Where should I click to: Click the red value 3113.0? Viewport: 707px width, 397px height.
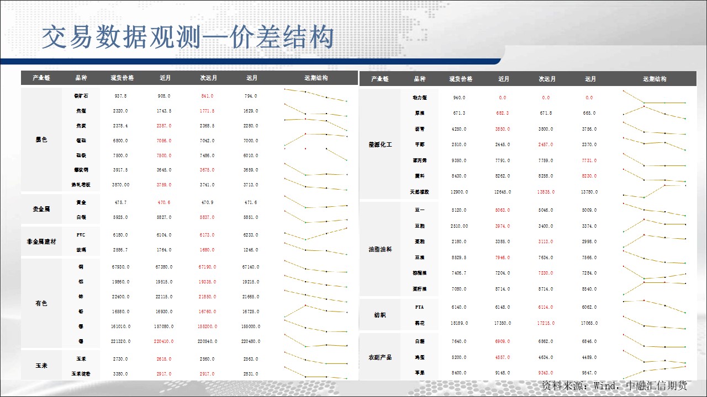(x=546, y=242)
